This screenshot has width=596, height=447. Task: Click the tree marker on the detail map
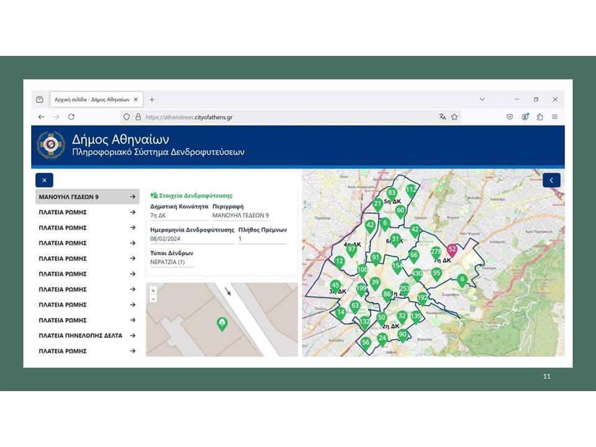click(x=222, y=324)
